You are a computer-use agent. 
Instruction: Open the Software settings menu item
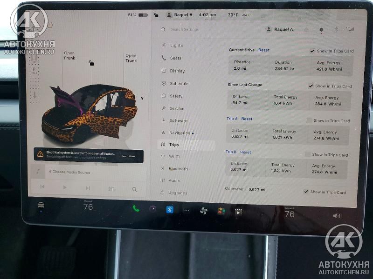pos(178,121)
